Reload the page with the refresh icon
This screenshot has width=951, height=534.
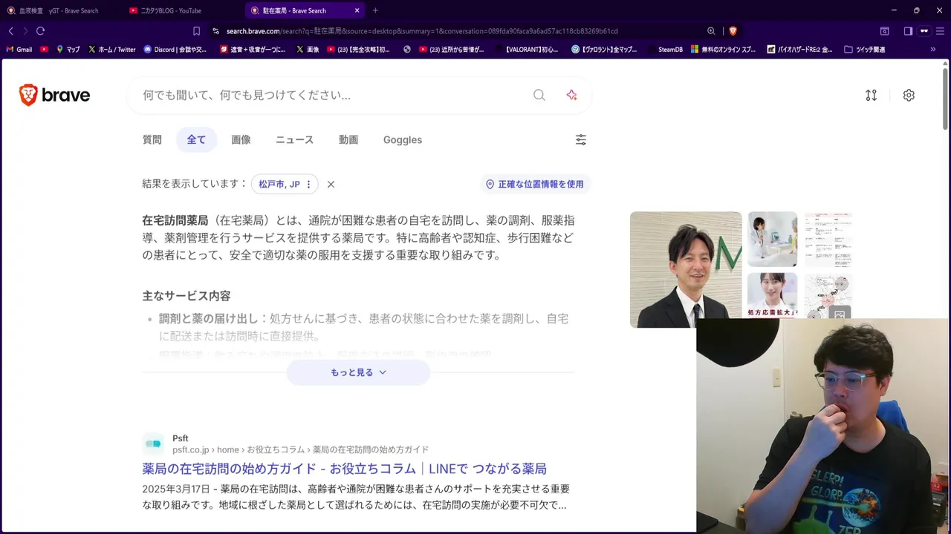pos(40,31)
